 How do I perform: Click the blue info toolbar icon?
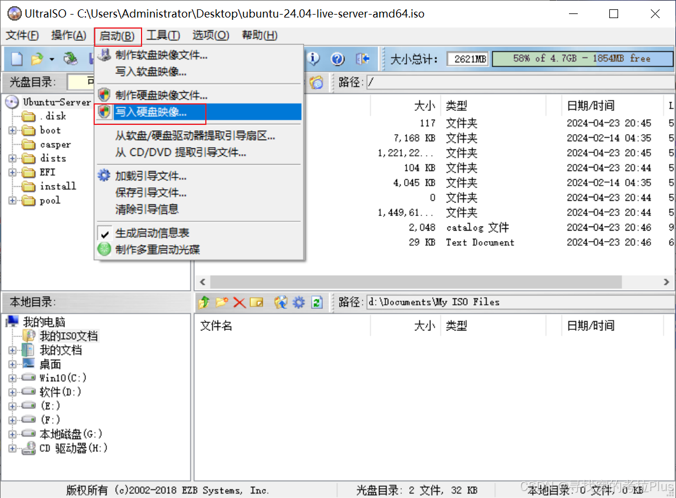click(313, 58)
